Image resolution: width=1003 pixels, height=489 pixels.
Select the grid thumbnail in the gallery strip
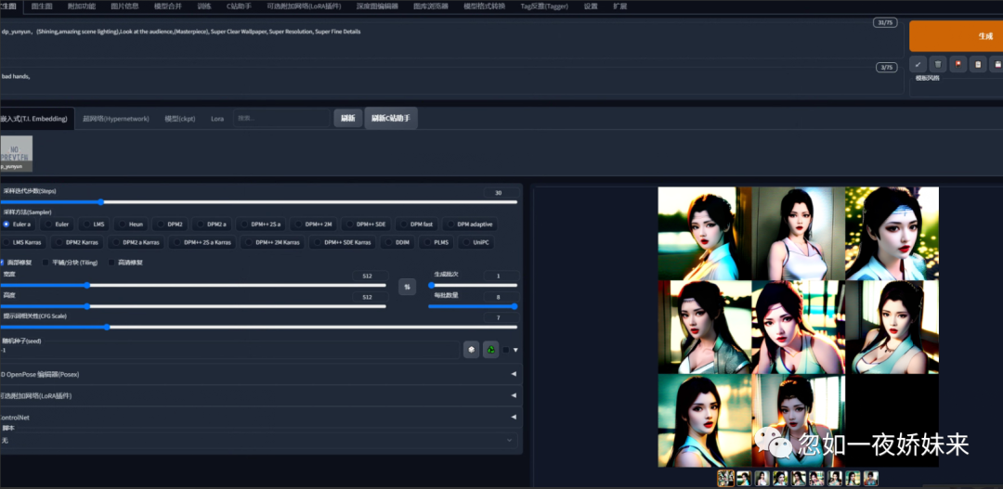tap(725, 478)
